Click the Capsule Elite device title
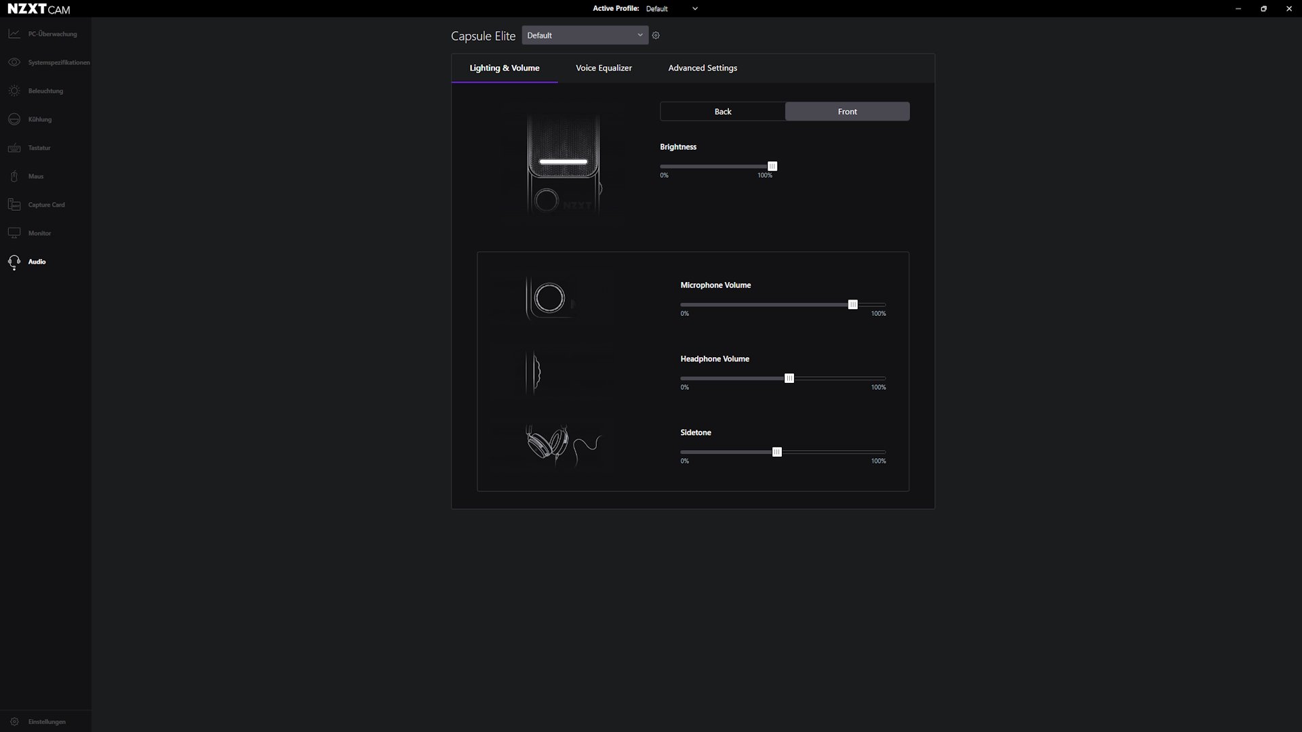 pyautogui.click(x=483, y=36)
